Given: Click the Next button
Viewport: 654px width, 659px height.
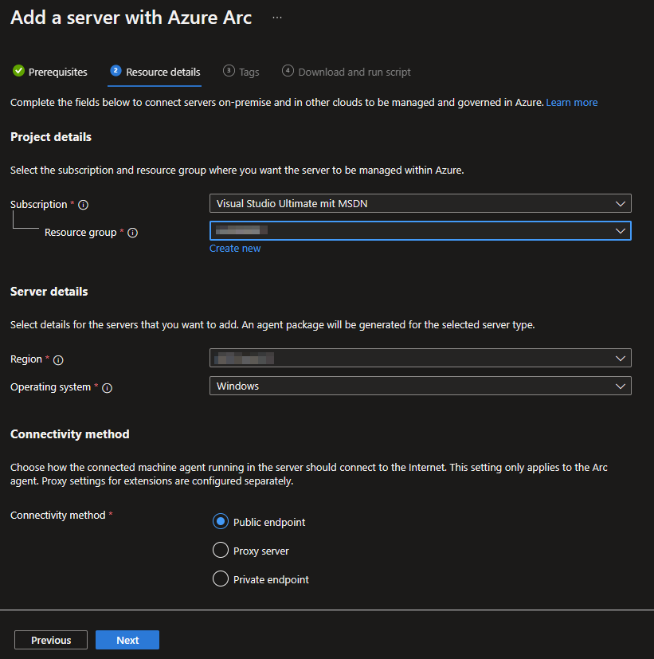Looking at the screenshot, I should (x=127, y=640).
